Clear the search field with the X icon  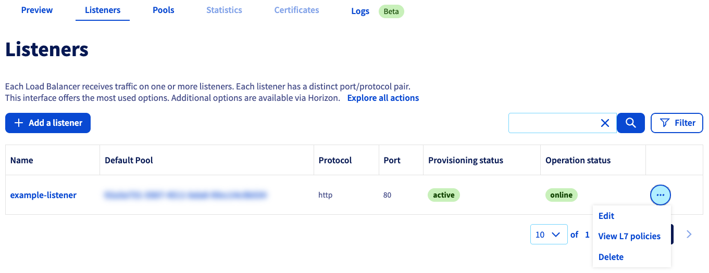[x=605, y=123]
